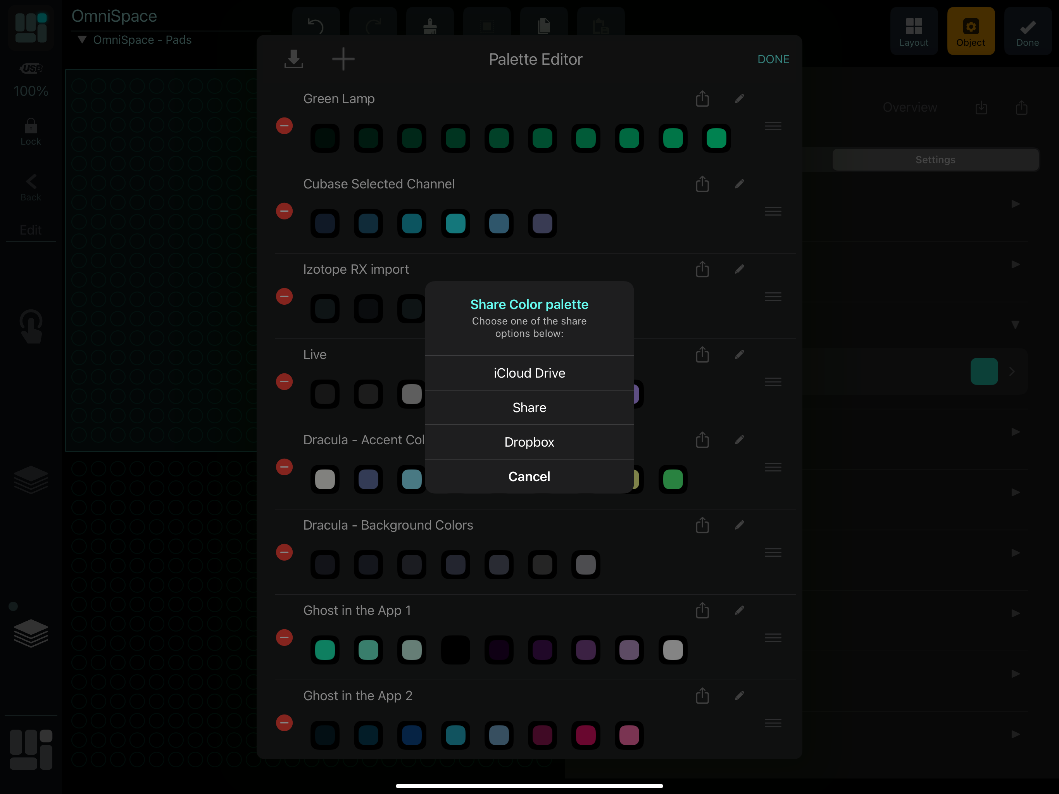Delete the Ghost in the App 1 palette
Viewport: 1059px width, 794px height.
[x=285, y=637]
